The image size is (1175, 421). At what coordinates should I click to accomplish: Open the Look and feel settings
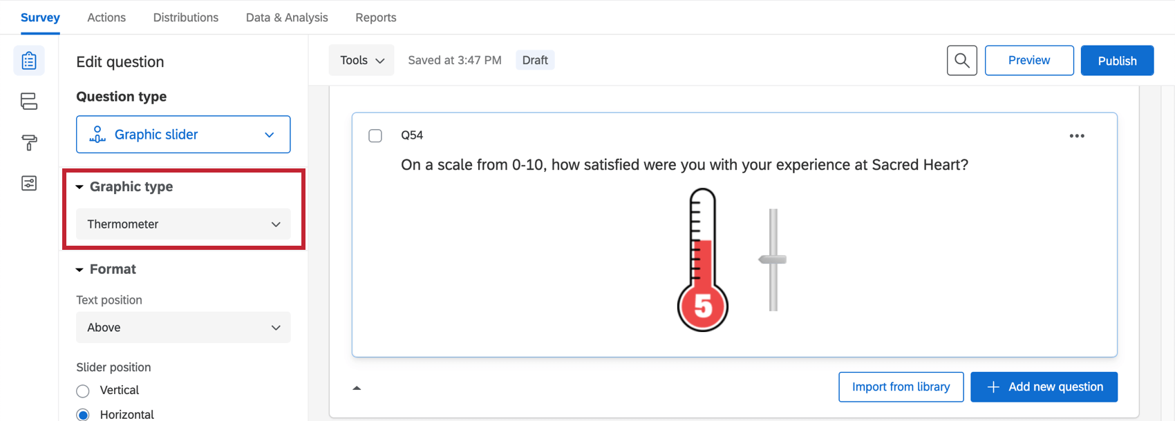29,143
